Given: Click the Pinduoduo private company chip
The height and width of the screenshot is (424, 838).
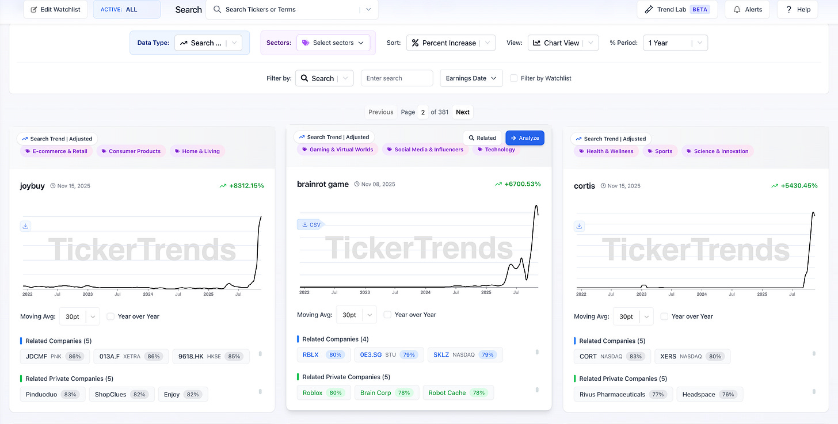Looking at the screenshot, I should point(52,395).
